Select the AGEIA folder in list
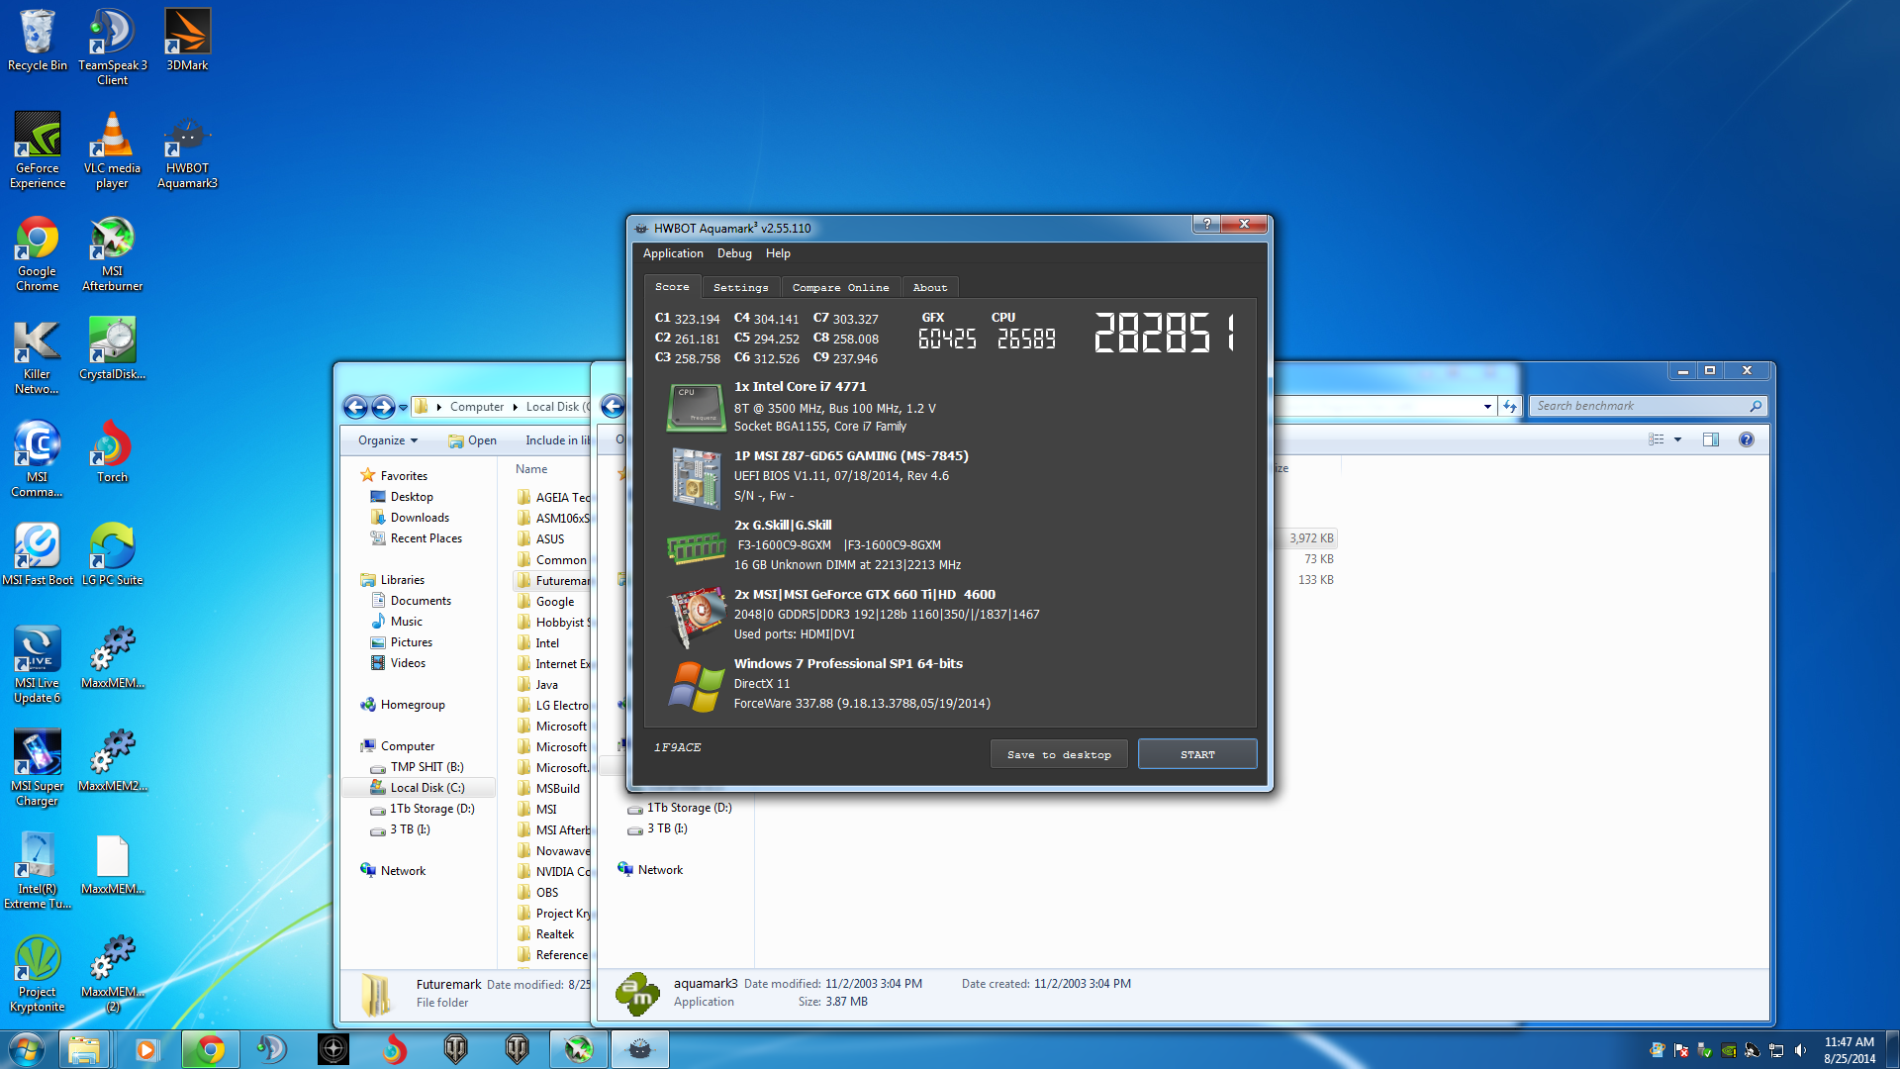Image resolution: width=1900 pixels, height=1069 pixels. 562,498
